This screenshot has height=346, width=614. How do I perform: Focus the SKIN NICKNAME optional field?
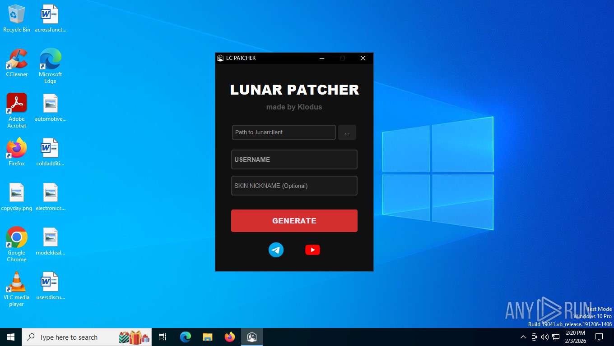294,186
